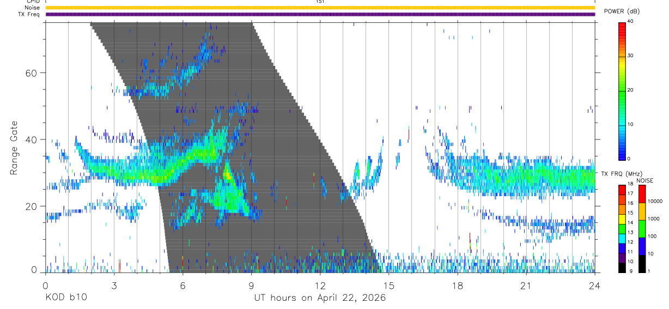Click the '9' hour tick on the time axis
The image size is (669, 309).
(252, 285)
